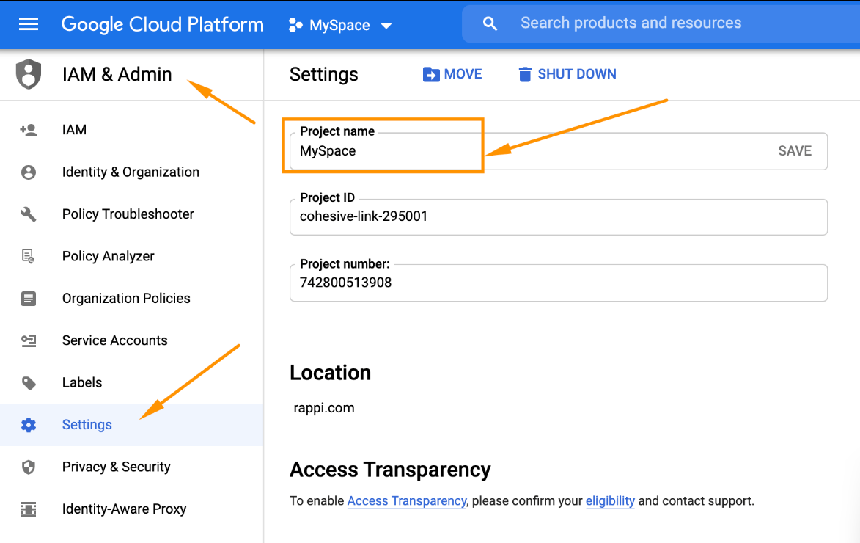
Task: Click the Service Accounts key icon
Action: coord(29,340)
